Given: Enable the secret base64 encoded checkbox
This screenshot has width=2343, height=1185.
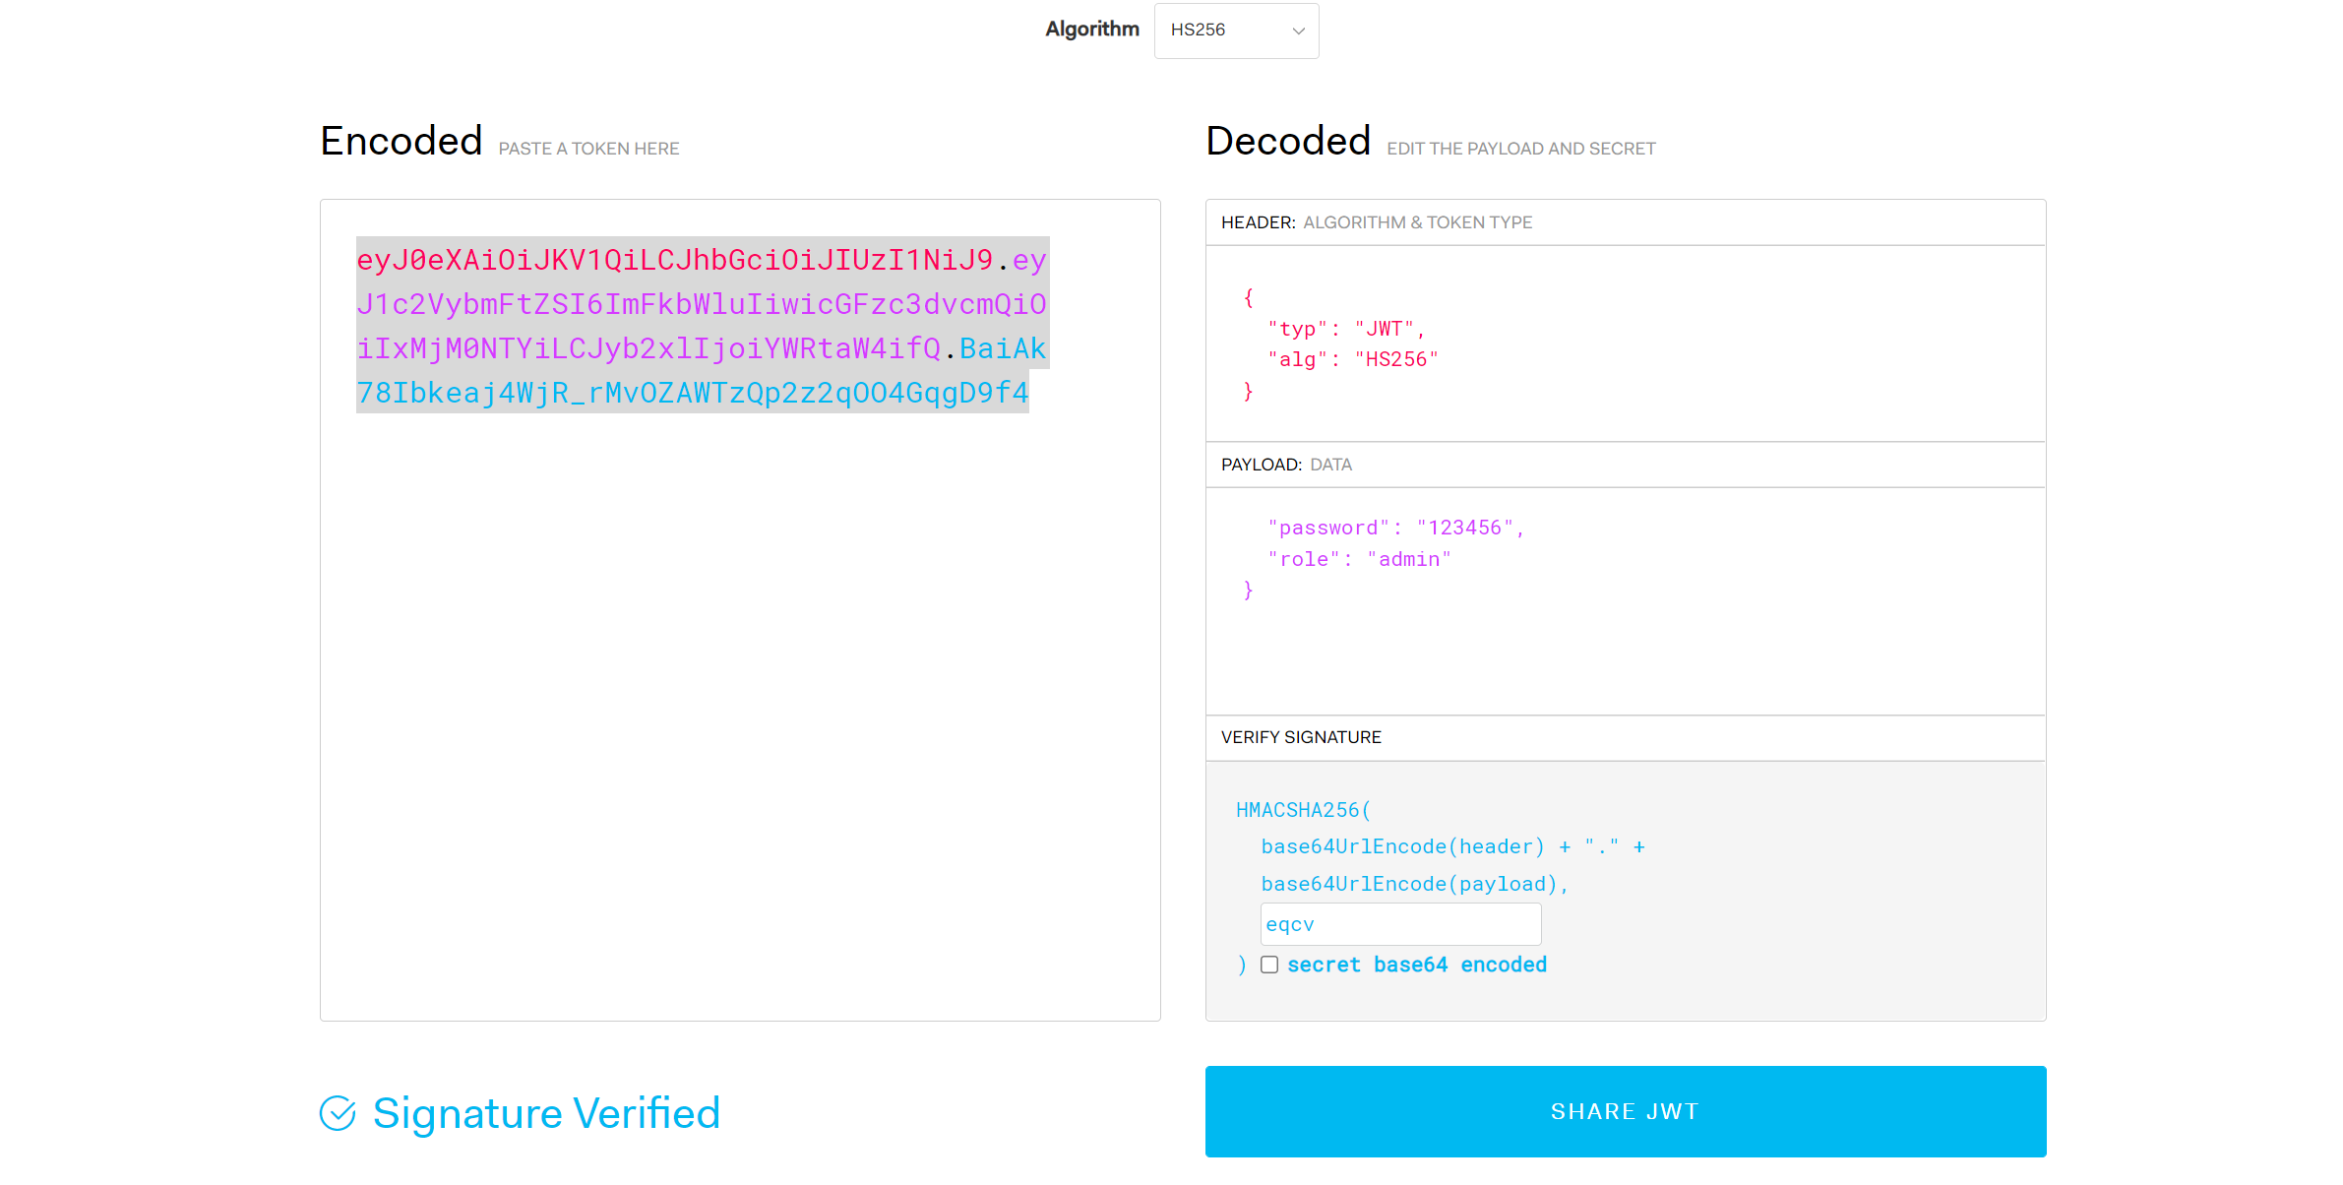Looking at the screenshot, I should coord(1269,966).
